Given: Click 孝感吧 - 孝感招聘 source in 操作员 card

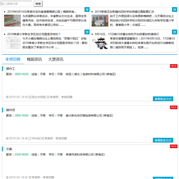Looking at the screenshot, I should point(56,138).
